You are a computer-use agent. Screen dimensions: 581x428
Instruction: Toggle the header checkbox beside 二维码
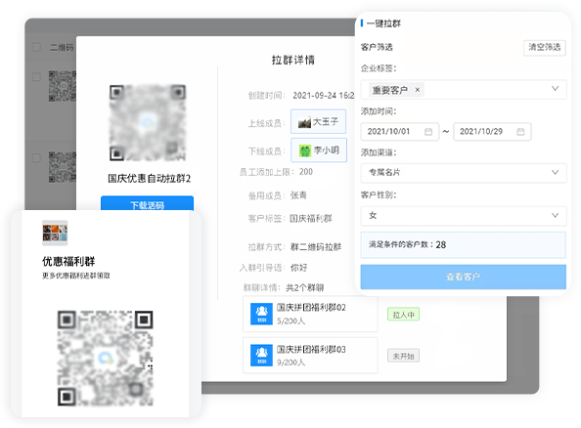36,47
